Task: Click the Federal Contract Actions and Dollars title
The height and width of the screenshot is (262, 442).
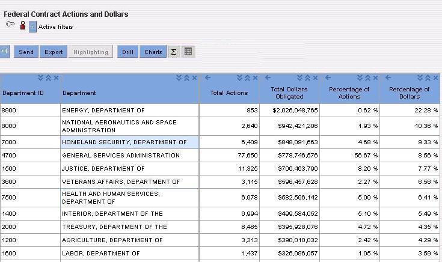Action: pyautogui.click(x=66, y=14)
